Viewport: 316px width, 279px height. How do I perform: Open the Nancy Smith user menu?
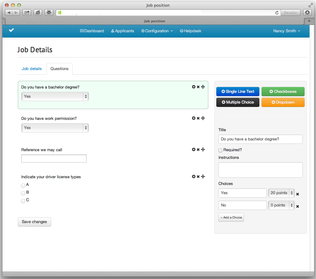pyautogui.click(x=286, y=31)
